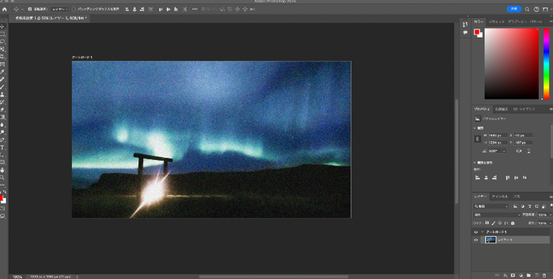The image size is (553, 279).
Task: Collapse the アートボード 1 group in Layers
Action: (482, 232)
